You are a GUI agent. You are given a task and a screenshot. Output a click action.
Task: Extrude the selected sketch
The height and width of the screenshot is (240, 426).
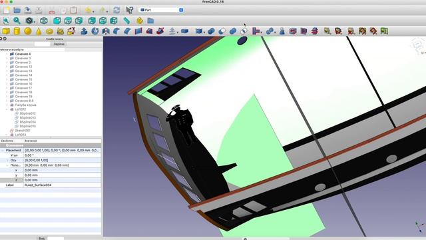[84, 31]
